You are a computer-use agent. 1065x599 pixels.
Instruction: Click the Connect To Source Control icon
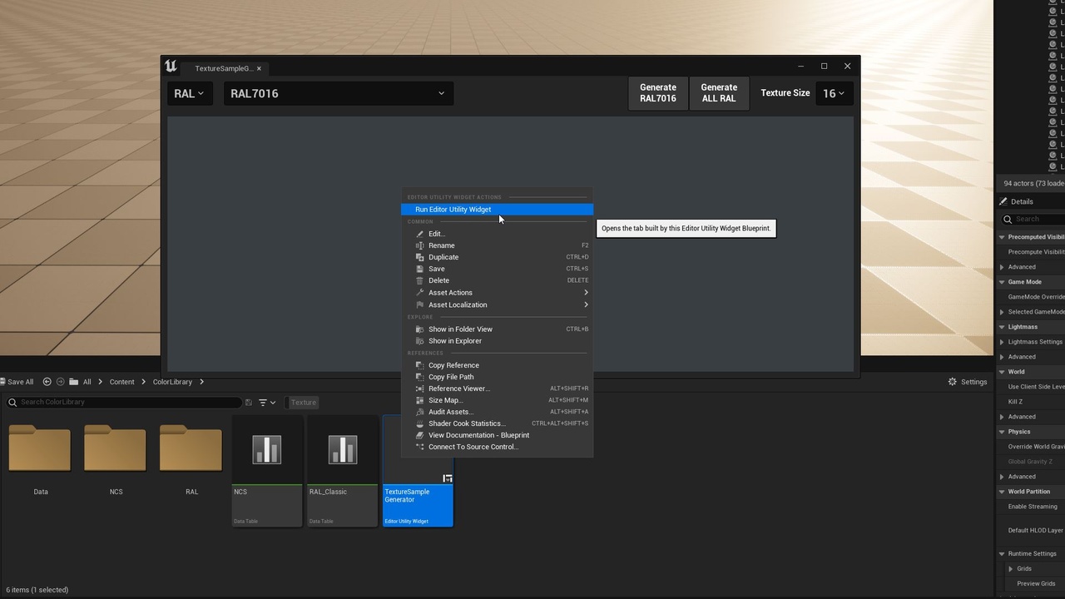pyautogui.click(x=419, y=447)
